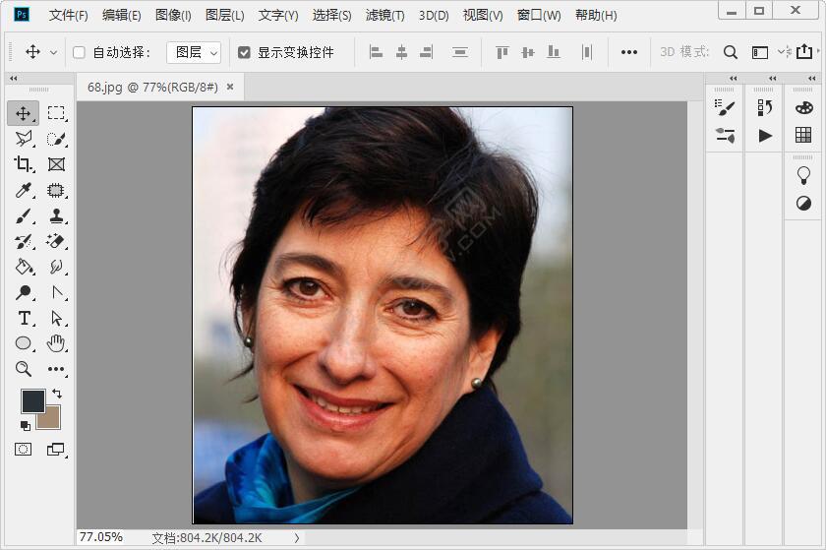This screenshot has height=550, width=826.
Task: Select the Hand tool
Action: click(x=56, y=343)
